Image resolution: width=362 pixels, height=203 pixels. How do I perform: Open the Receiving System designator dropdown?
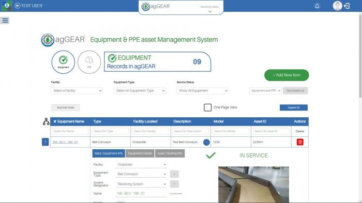141,184
